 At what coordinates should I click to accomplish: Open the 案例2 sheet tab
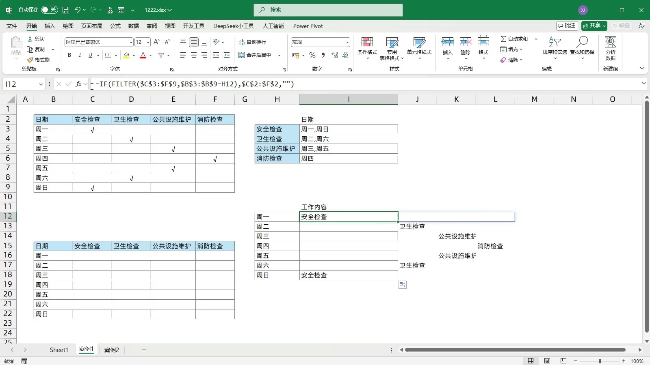pyautogui.click(x=111, y=349)
